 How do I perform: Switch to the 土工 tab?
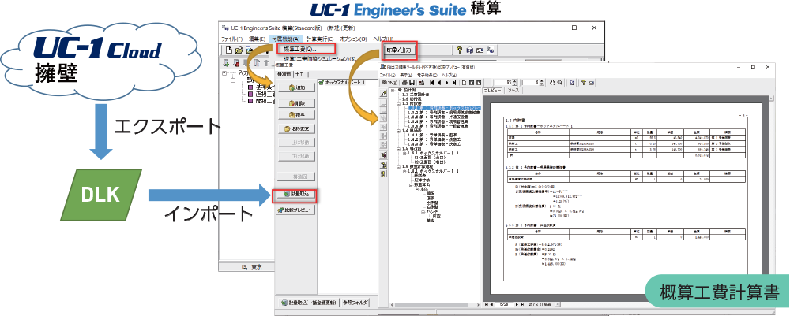(299, 74)
